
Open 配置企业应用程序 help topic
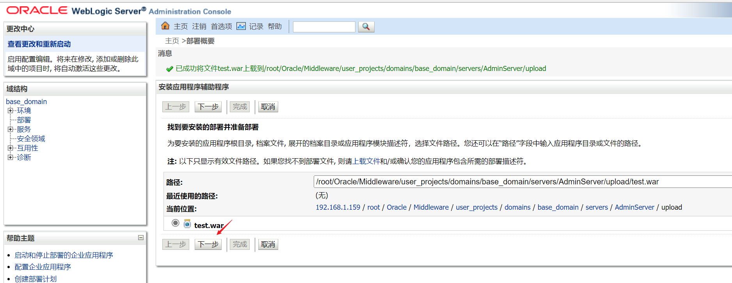[43, 267]
